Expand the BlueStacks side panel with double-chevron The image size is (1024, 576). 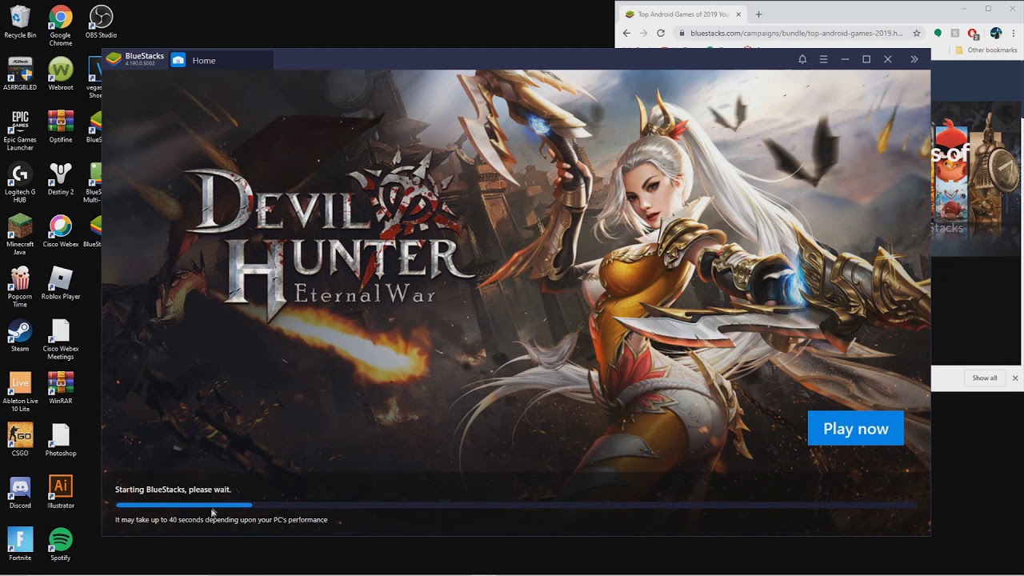click(x=914, y=59)
